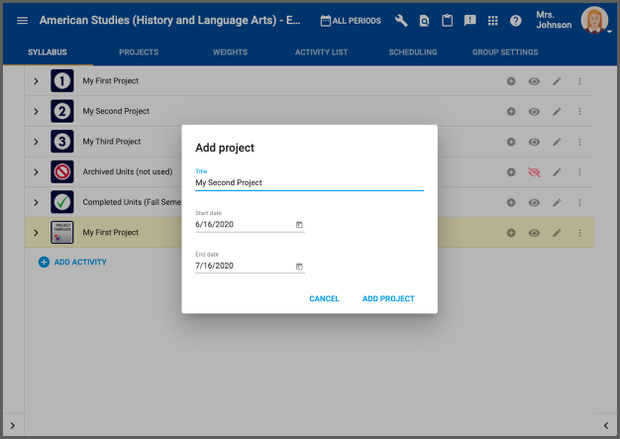The height and width of the screenshot is (439, 620).
Task: Open the Start date calendar picker
Action: [x=299, y=224]
